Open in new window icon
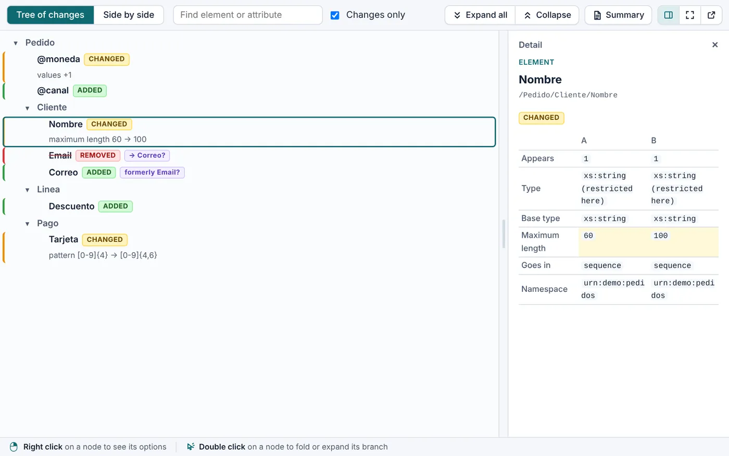The width and height of the screenshot is (729, 456). [x=711, y=15]
